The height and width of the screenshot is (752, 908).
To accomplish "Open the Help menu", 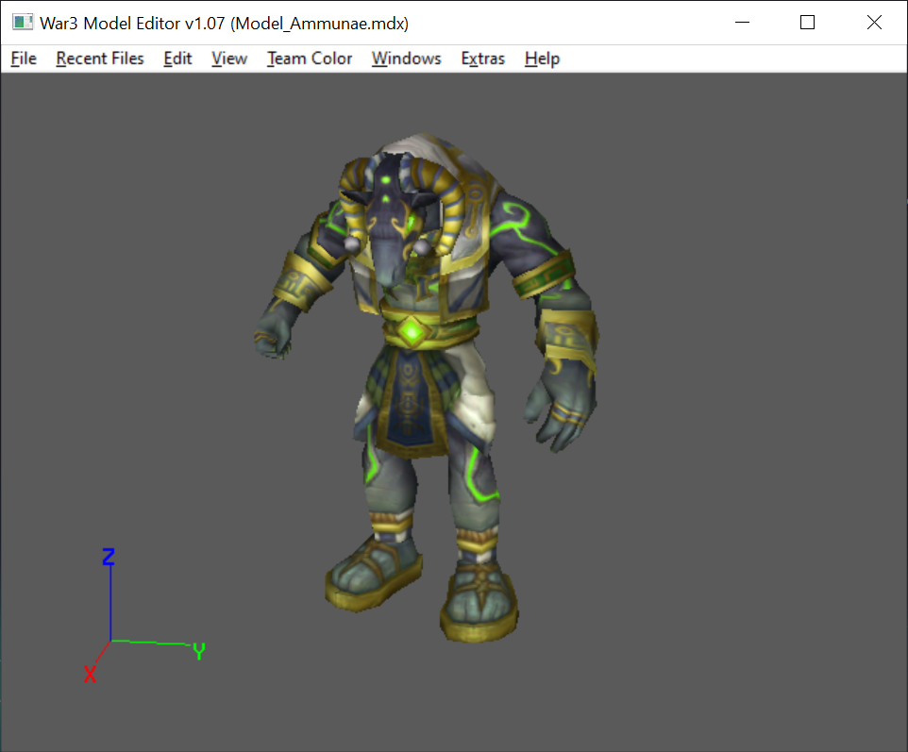I will [542, 58].
